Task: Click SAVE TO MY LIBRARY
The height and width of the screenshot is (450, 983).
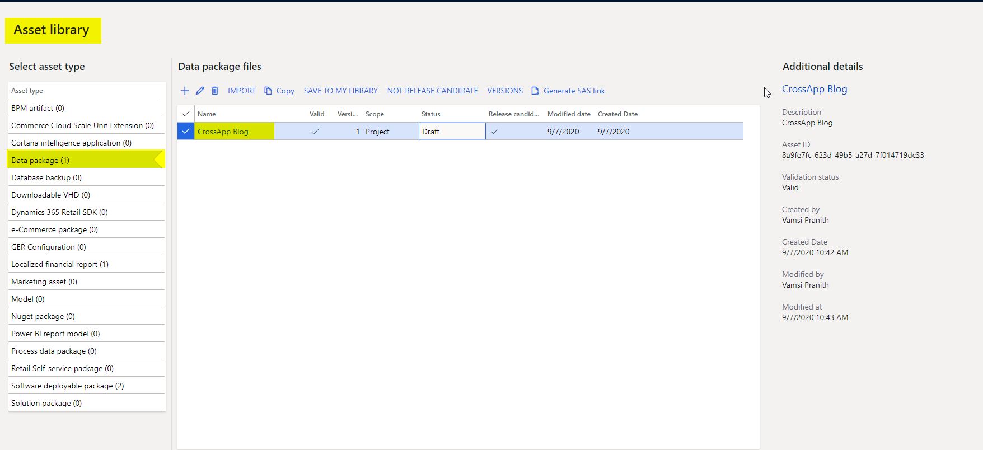Action: (340, 91)
